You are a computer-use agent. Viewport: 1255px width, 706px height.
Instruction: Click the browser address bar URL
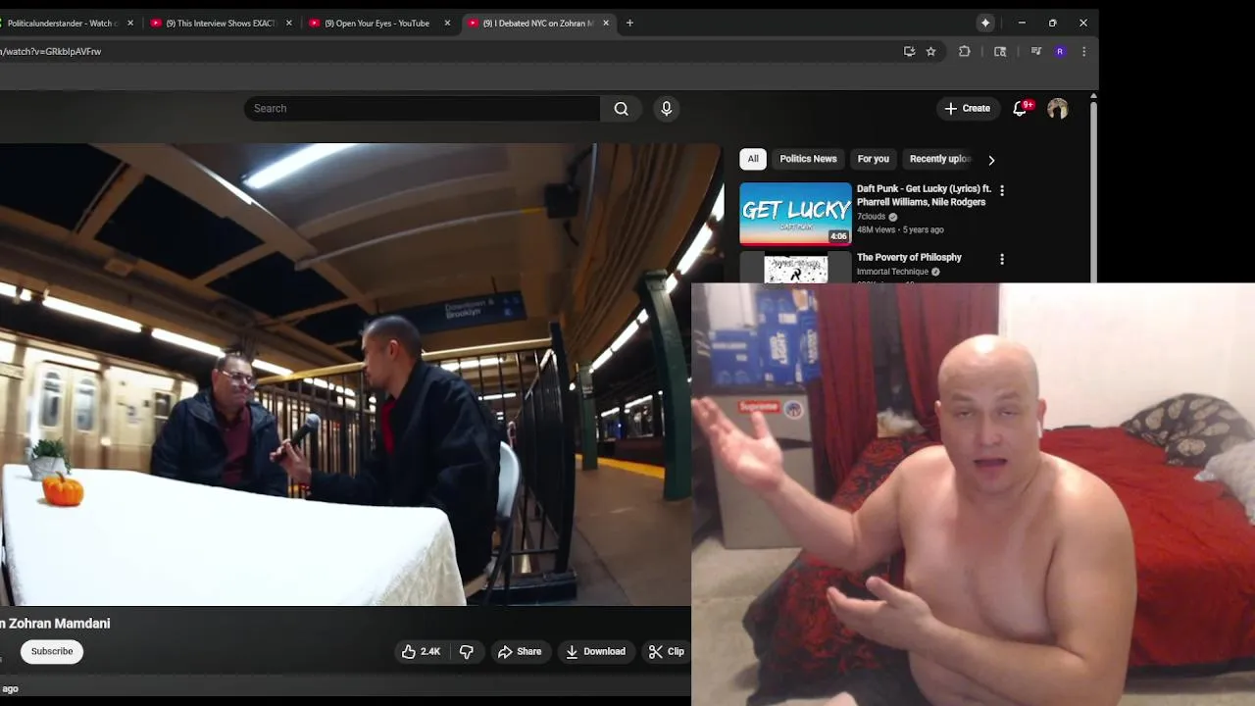(51, 51)
